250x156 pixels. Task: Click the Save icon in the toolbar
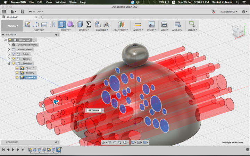23,12
